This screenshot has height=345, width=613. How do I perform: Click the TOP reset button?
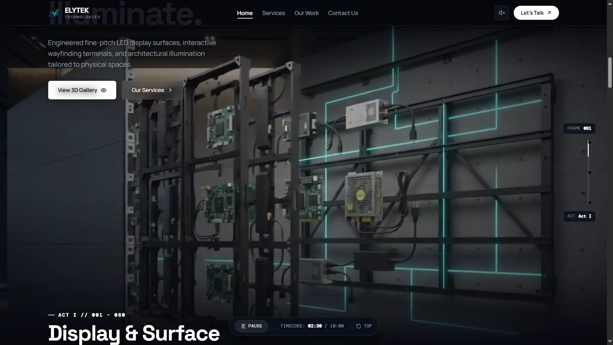pyautogui.click(x=364, y=326)
